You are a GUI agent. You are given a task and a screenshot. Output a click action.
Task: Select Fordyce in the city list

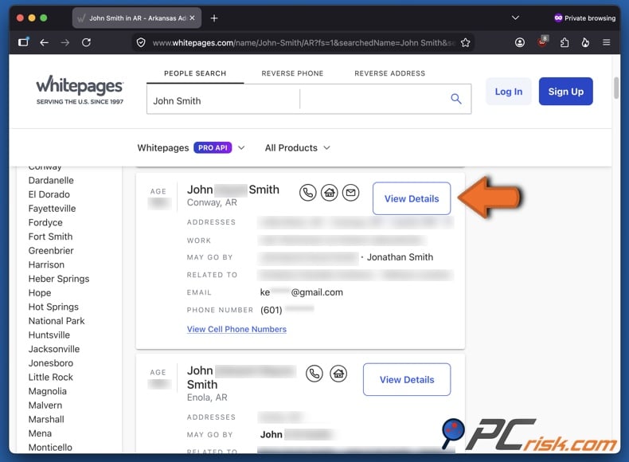[x=45, y=222]
